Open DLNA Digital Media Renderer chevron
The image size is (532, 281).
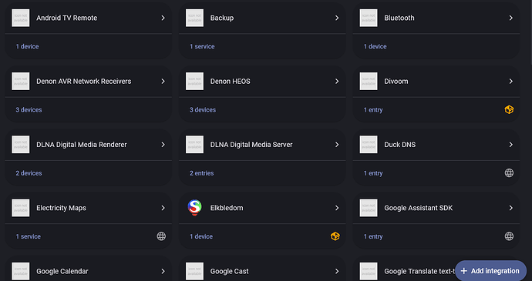point(163,145)
